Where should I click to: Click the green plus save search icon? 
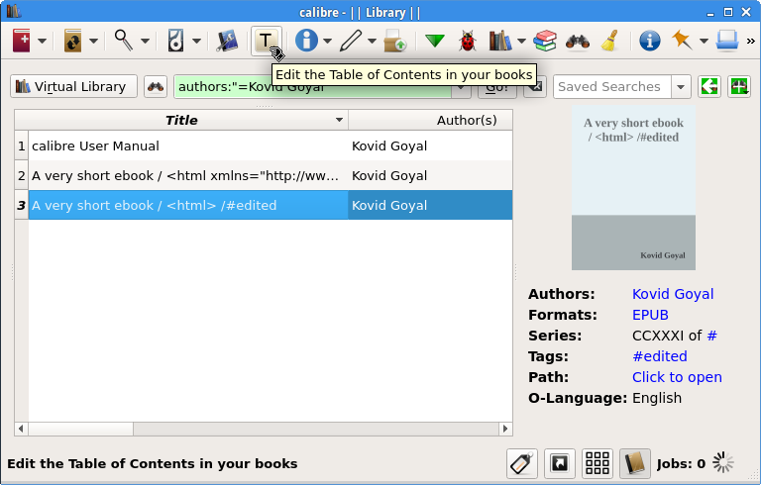[x=739, y=87]
